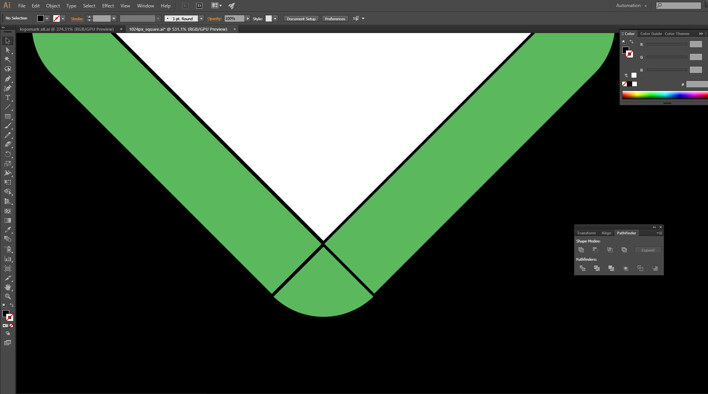The width and height of the screenshot is (708, 394).
Task: Choose the Mesh tool
Action: 8,211
